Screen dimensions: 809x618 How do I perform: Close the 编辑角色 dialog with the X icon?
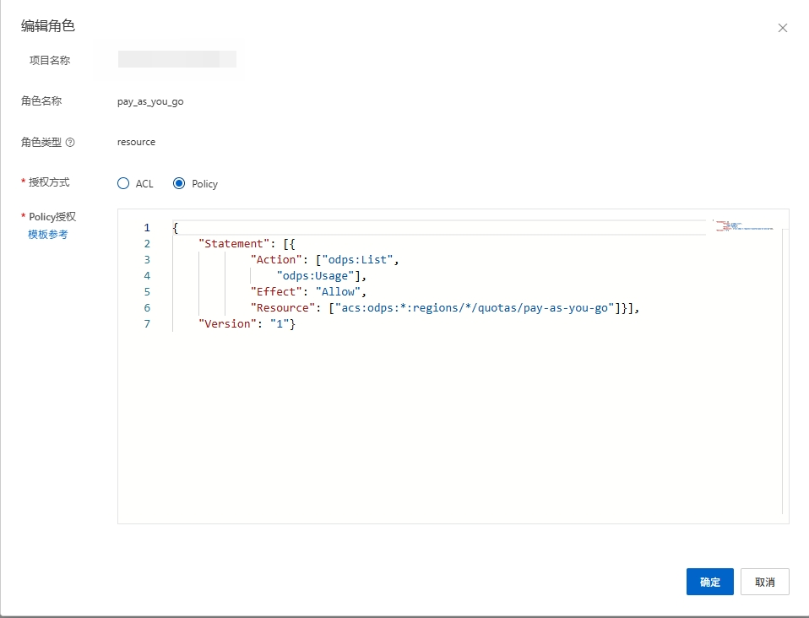tap(782, 28)
